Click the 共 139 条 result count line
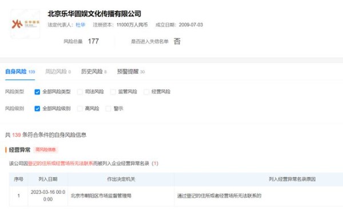 click(46, 135)
